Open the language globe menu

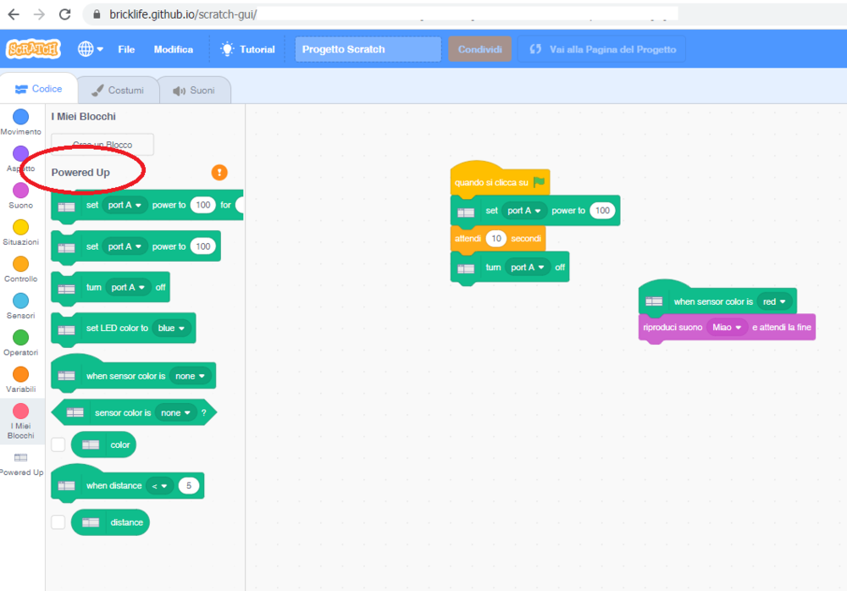point(91,49)
